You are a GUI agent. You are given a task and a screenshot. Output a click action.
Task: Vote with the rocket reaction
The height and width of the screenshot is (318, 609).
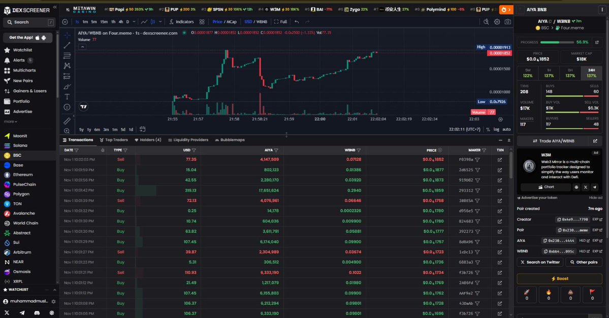click(x=527, y=295)
